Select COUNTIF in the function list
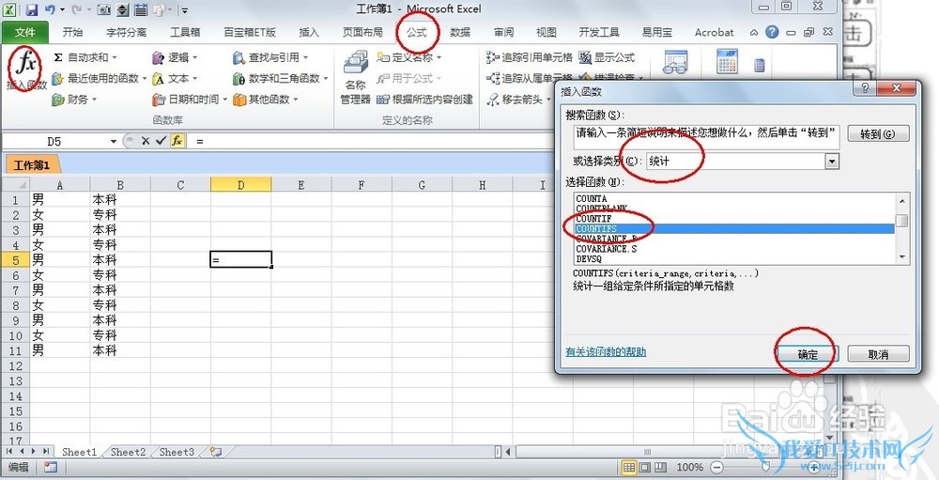 (733, 219)
